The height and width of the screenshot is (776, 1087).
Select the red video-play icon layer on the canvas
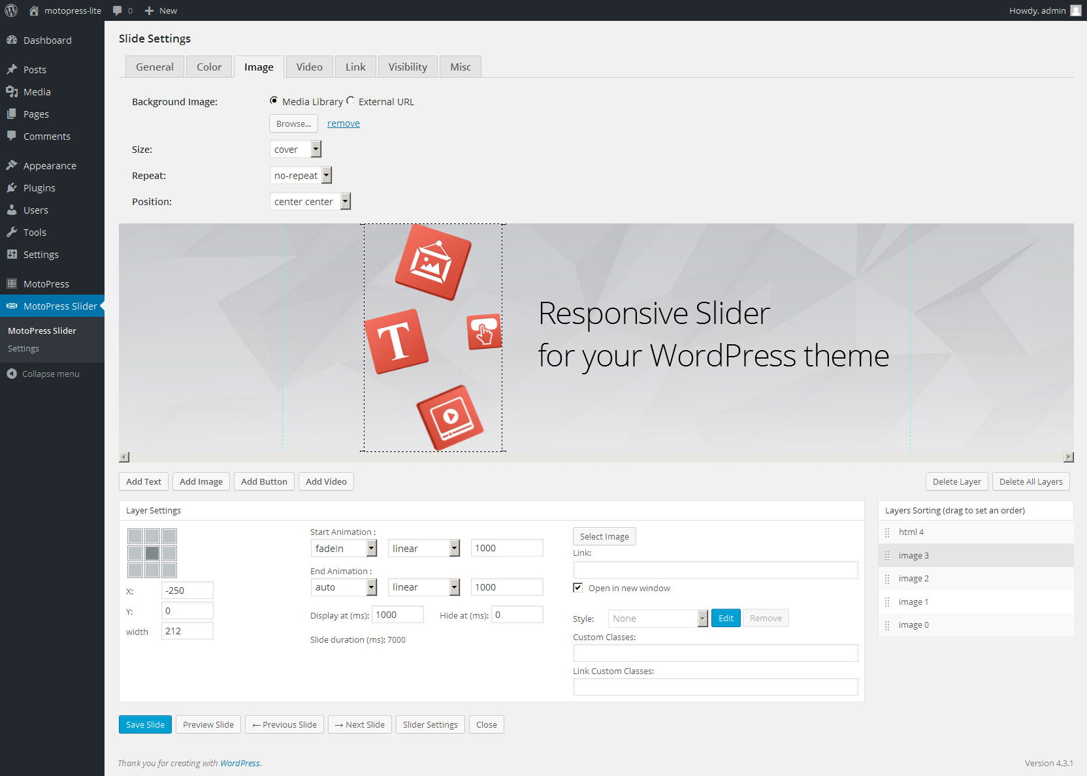(450, 417)
